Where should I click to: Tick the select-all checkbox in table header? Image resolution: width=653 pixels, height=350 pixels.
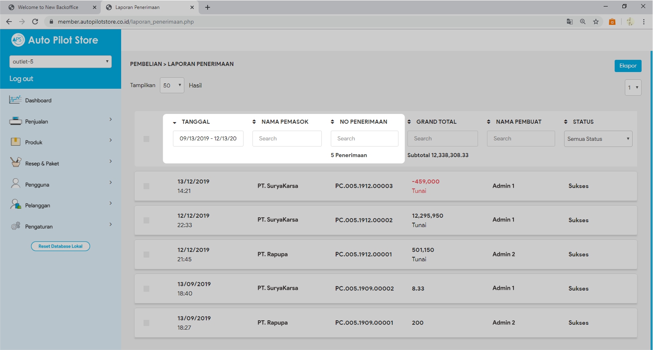[x=146, y=139]
